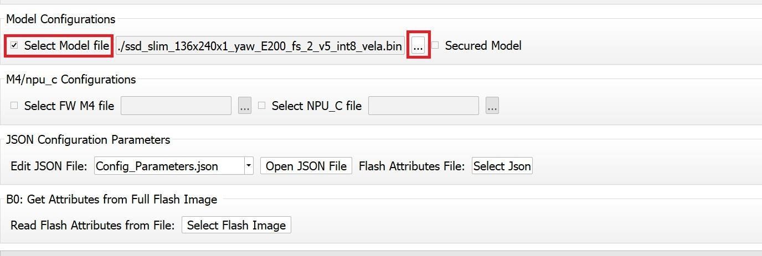Image resolution: width=762 pixels, height=256 pixels.
Task: Click the M4/npu_c Configurations group heading
Action: pyautogui.click(x=71, y=79)
